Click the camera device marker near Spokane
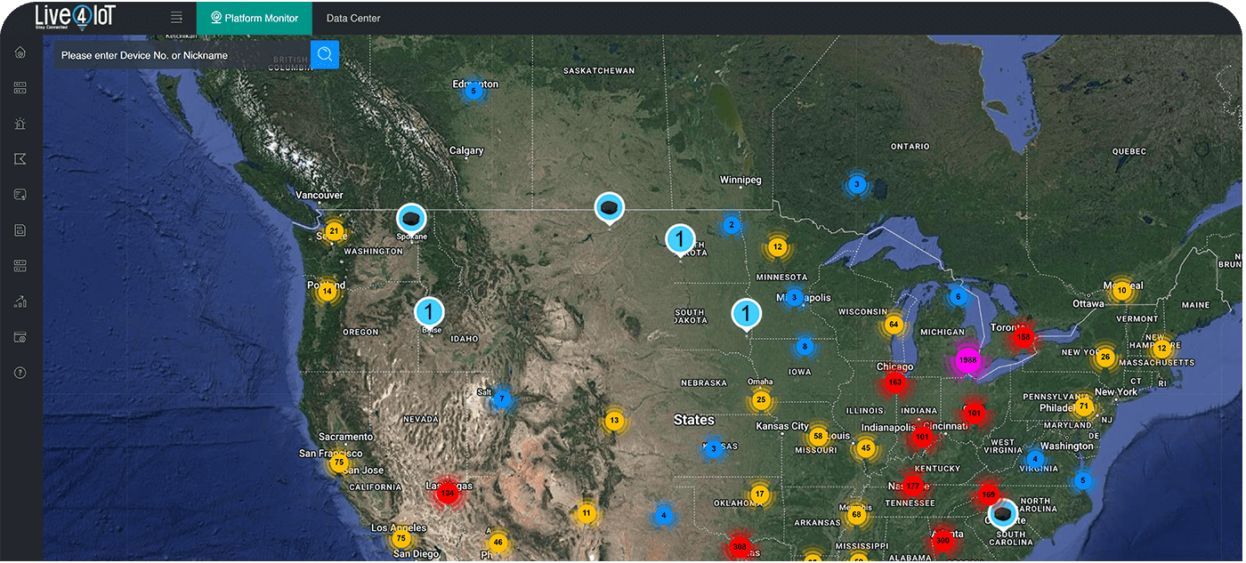 tap(410, 219)
